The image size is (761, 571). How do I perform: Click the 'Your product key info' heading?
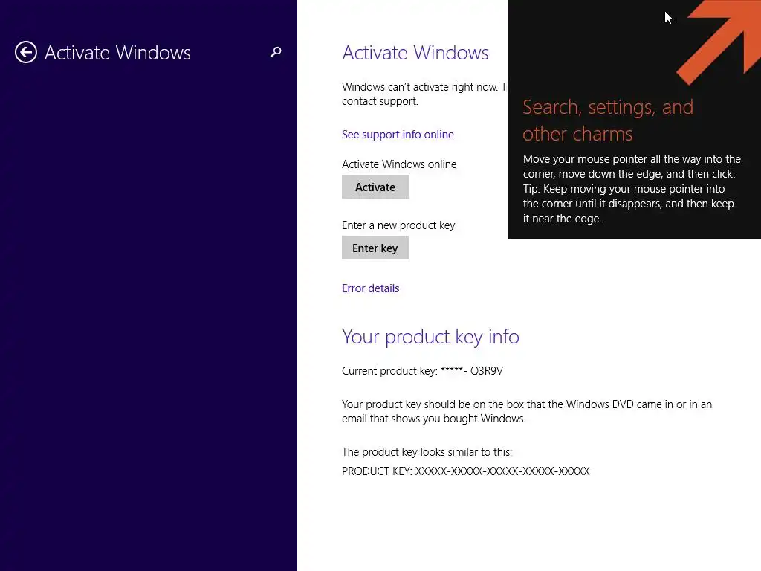click(430, 337)
